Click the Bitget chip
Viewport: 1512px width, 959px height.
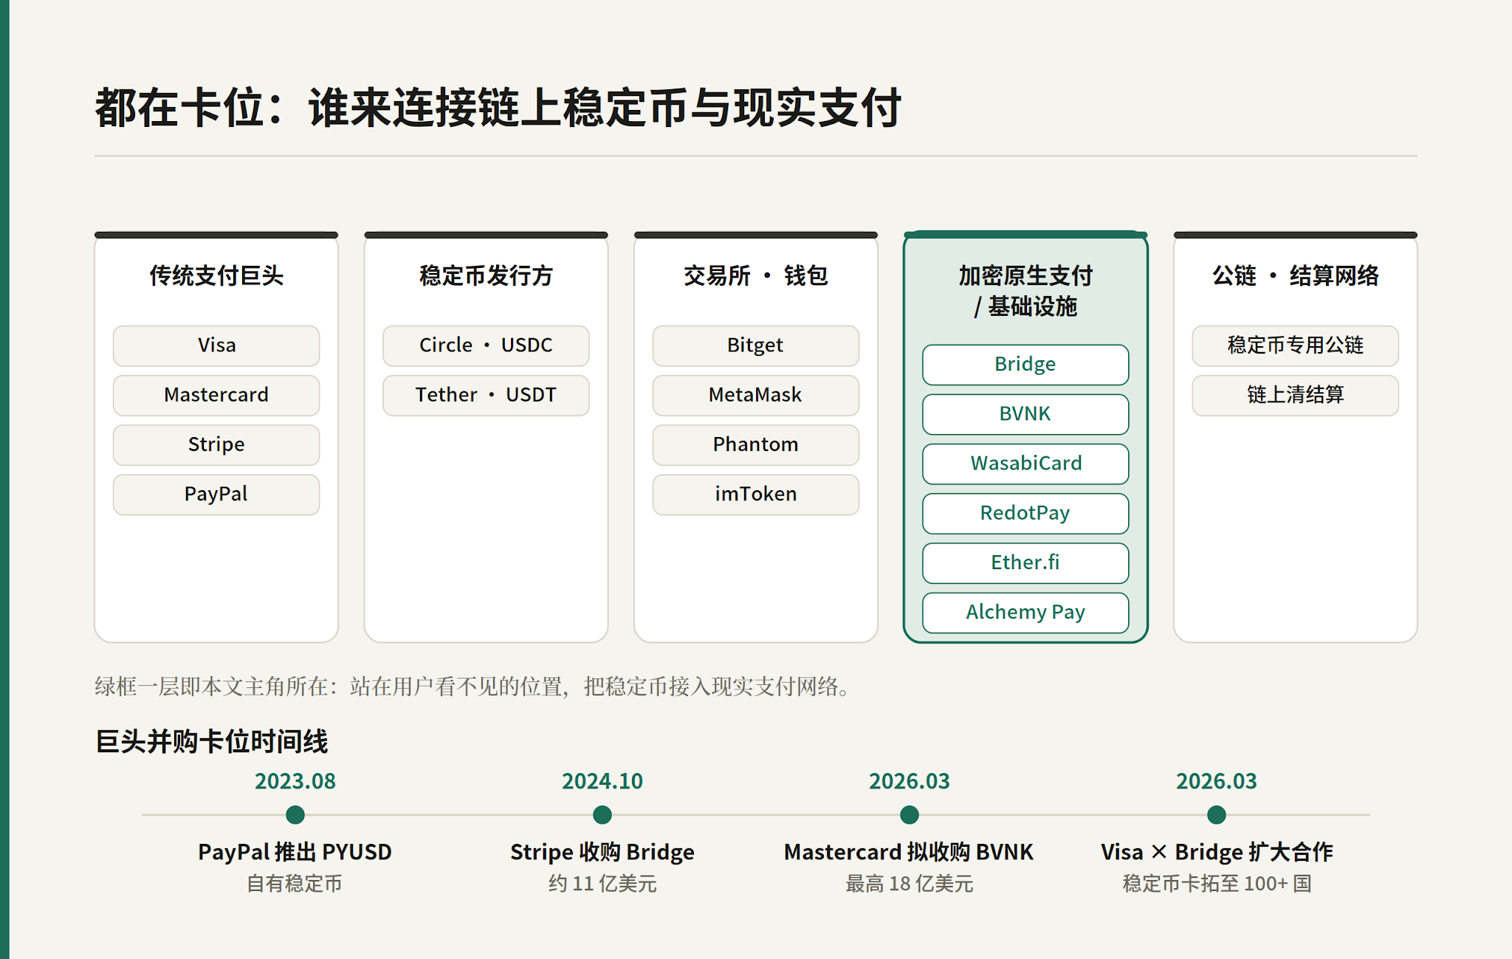pyautogui.click(x=755, y=346)
